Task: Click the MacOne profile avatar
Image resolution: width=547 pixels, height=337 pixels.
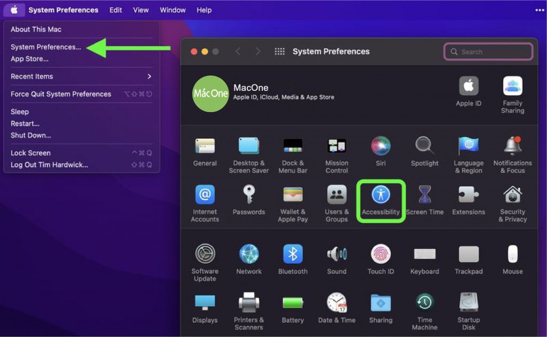Action: [210, 94]
